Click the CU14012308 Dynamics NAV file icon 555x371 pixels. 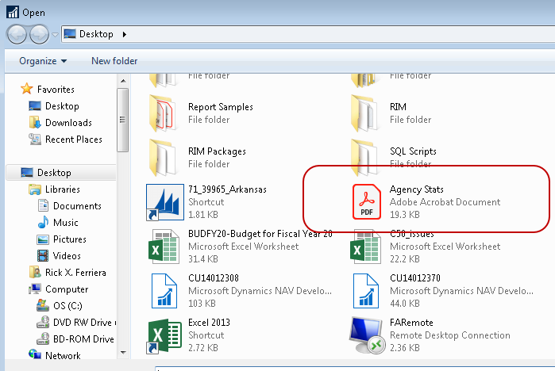[164, 290]
